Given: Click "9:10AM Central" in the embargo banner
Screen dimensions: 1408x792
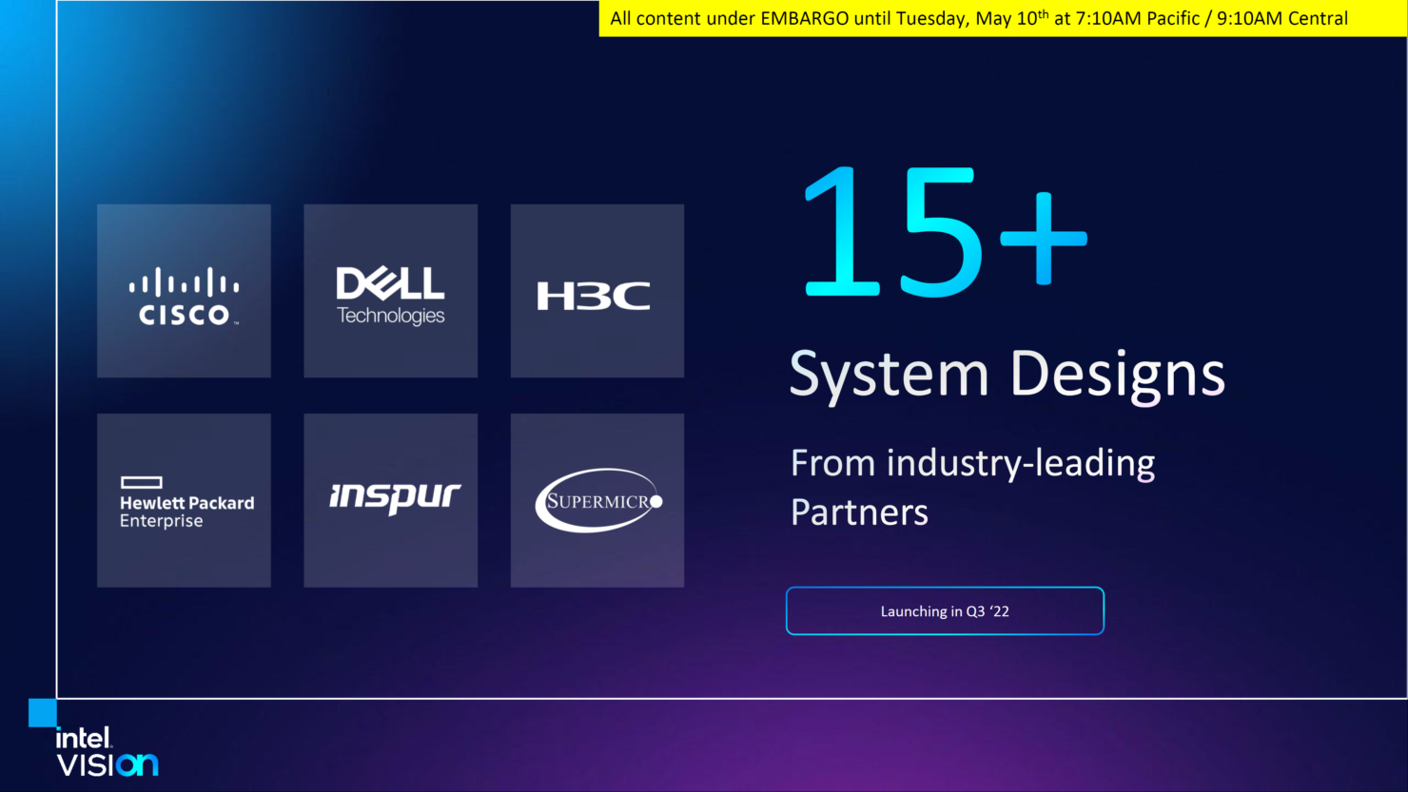Looking at the screenshot, I should pyautogui.click(x=1281, y=18).
